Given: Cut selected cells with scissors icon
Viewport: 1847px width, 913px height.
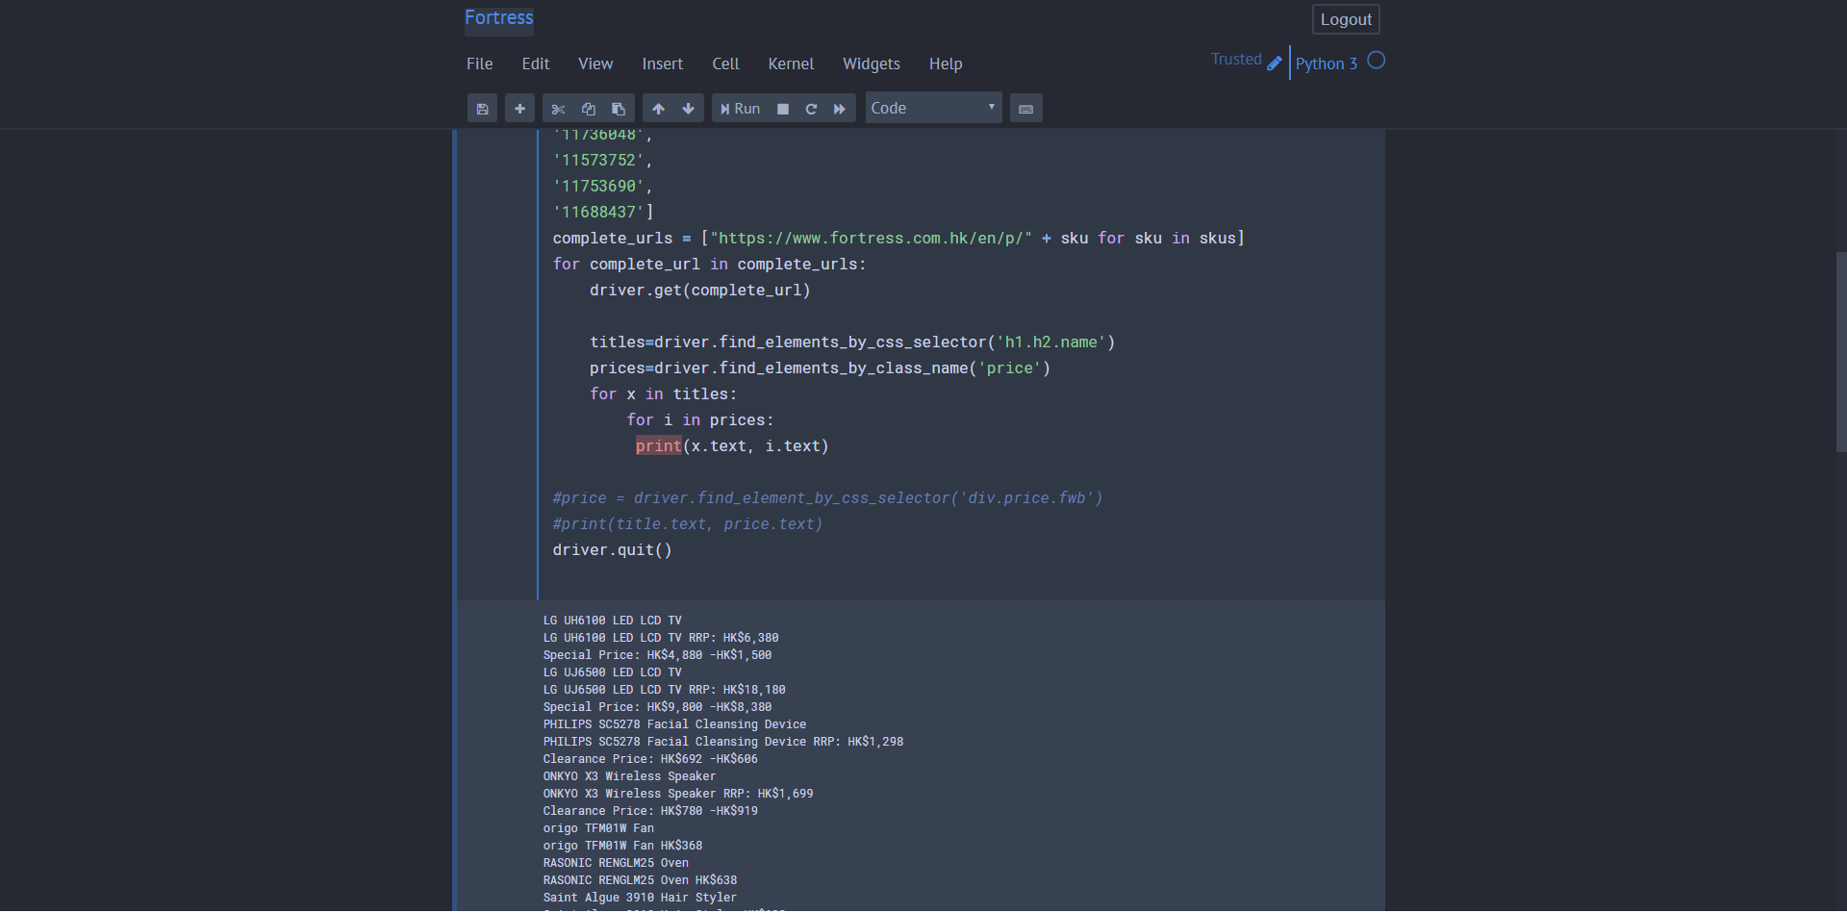Looking at the screenshot, I should 558,109.
